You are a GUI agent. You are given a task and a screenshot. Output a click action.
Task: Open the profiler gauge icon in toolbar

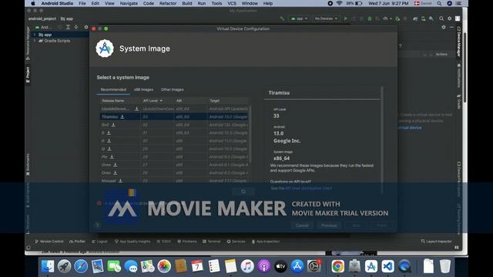[385, 18]
